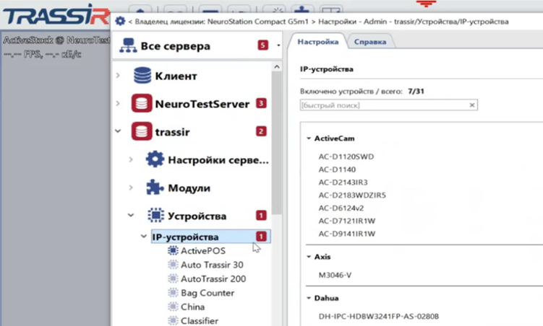
Task: Open Axis camera M3046-V
Action: [335, 276]
